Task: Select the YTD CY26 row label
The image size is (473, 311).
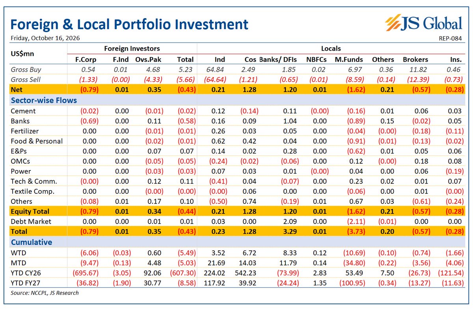Action: (x=26, y=273)
